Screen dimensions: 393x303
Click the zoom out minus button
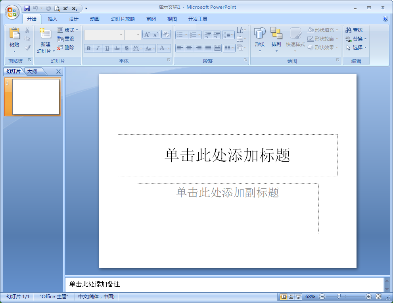tap(322, 297)
